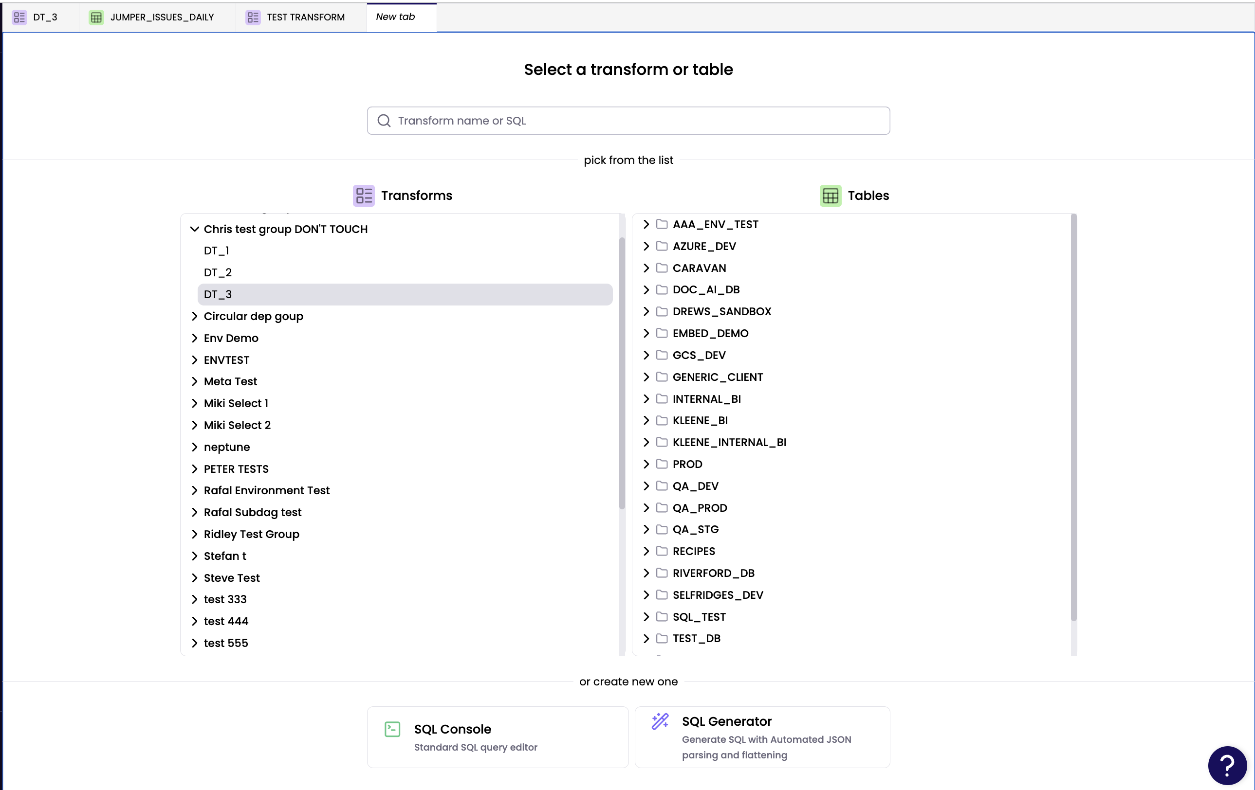Click the purple Transforms header icon
The image size is (1255, 790).
(x=364, y=196)
